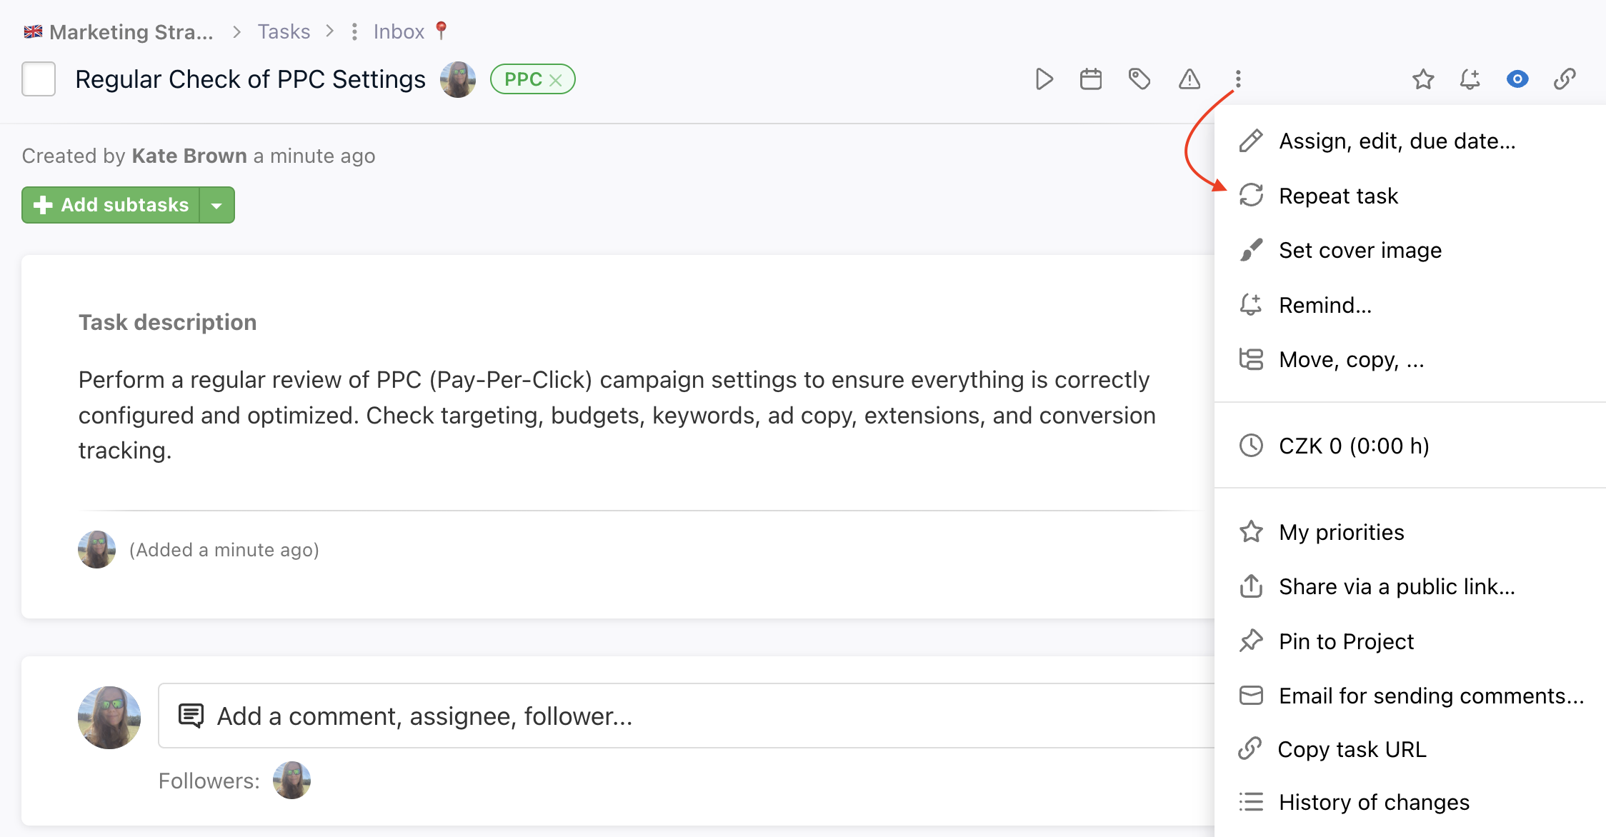Click the bell reminder icon in header
The image size is (1606, 837).
(1470, 79)
